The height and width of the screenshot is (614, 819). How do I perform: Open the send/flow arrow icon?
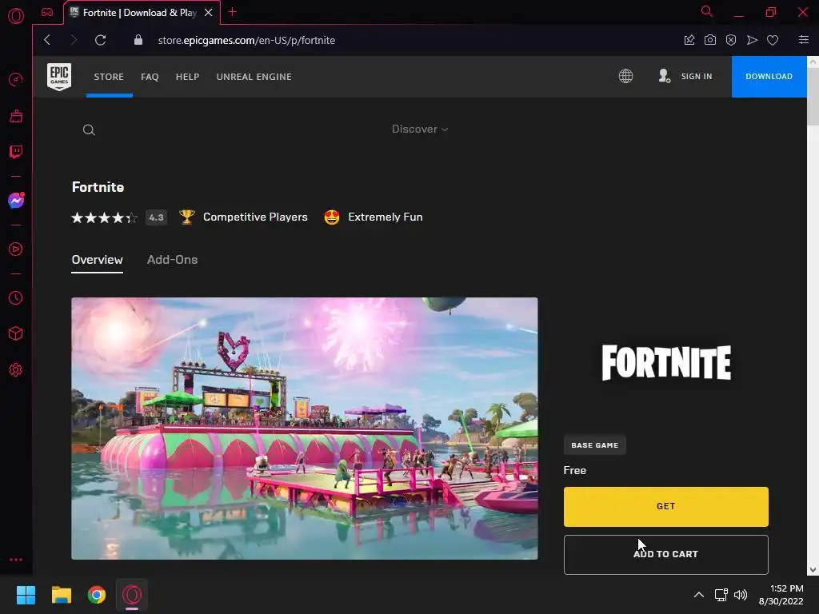752,40
